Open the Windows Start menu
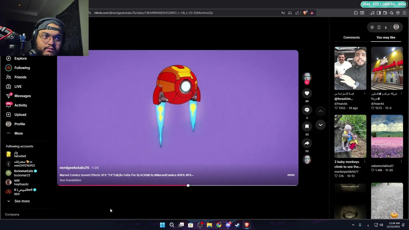409x230 pixels. [x=162, y=225]
